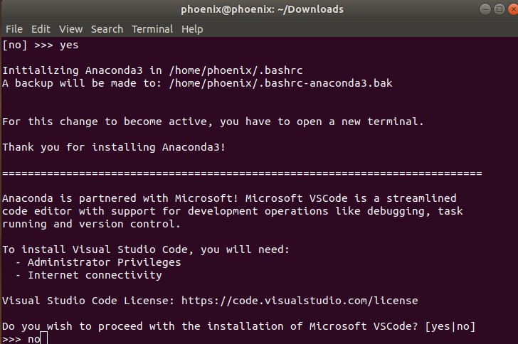Open the View menu
Viewport: 518px width, 344px height.
click(71, 29)
